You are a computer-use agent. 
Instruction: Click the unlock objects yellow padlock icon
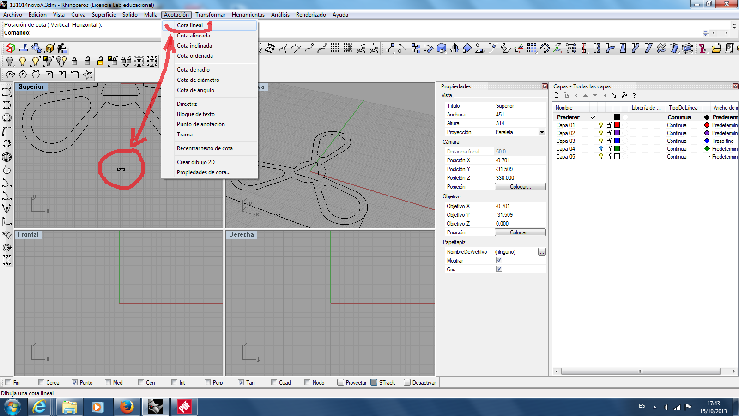100,61
